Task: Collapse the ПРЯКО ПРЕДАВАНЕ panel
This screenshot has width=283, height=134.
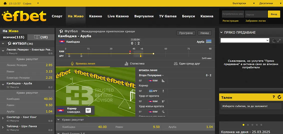Action: 221,32
